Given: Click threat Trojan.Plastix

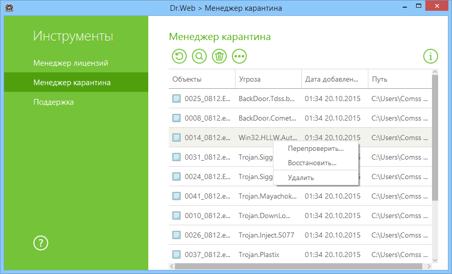Looking at the screenshot, I should pyautogui.click(x=259, y=255).
